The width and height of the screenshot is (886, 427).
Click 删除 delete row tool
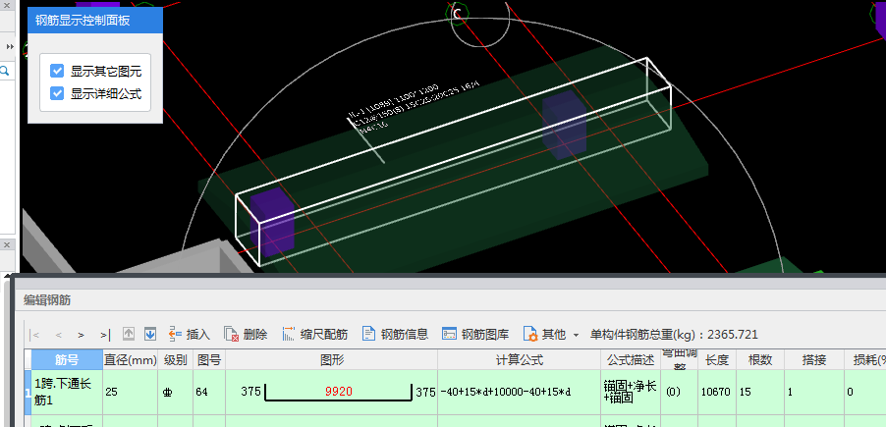click(x=246, y=335)
